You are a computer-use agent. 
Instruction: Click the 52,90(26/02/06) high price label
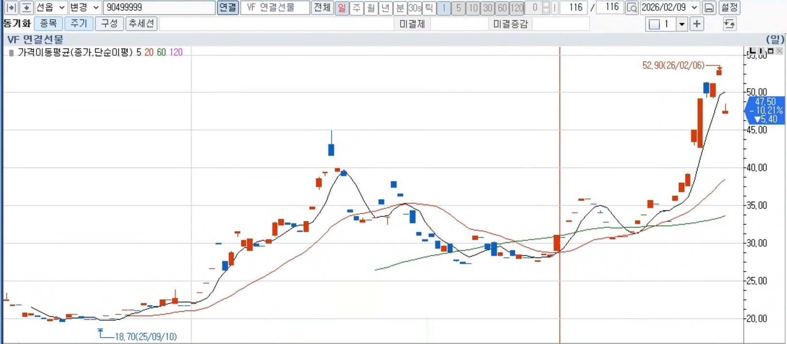tap(673, 66)
